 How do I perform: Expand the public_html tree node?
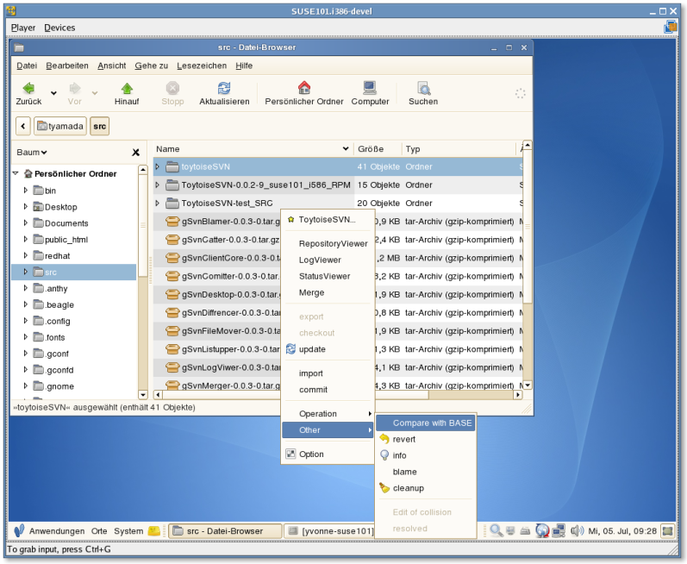tap(25, 239)
